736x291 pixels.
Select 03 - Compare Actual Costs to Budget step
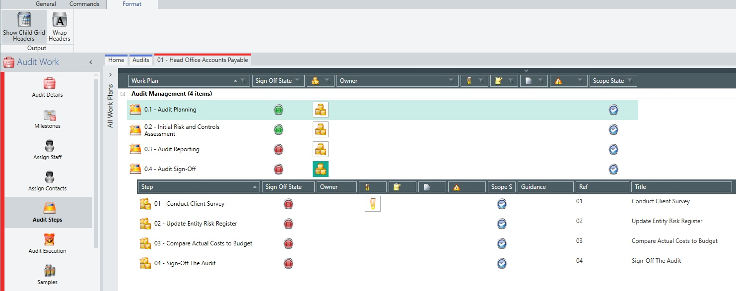point(203,243)
